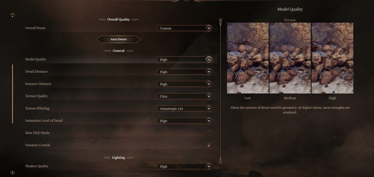Select the Detail Distance setting label
The height and width of the screenshot is (177, 374).
[36, 72]
